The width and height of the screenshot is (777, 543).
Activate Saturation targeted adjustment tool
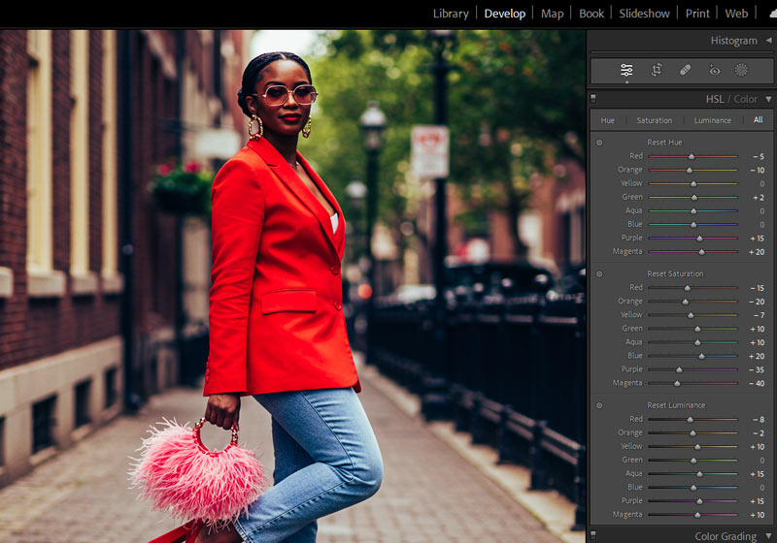click(x=599, y=274)
